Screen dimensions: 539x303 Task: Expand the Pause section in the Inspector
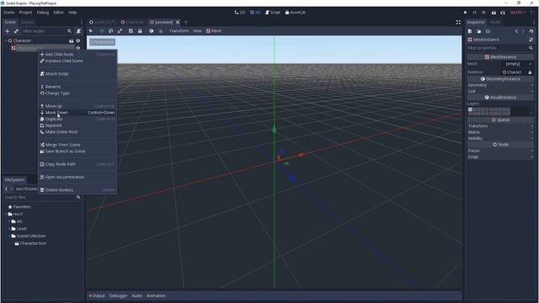click(499, 151)
